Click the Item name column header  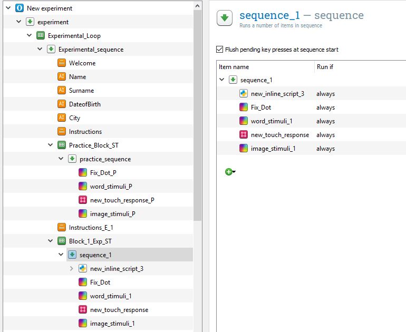point(234,67)
